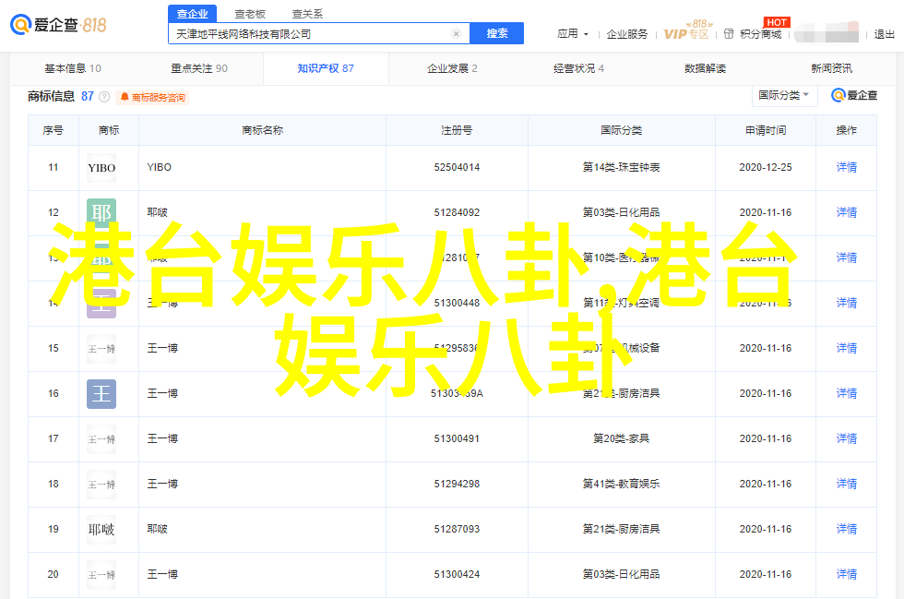904x599 pixels.
Task: Open the 企业发展 2 tab
Action: tap(452, 68)
